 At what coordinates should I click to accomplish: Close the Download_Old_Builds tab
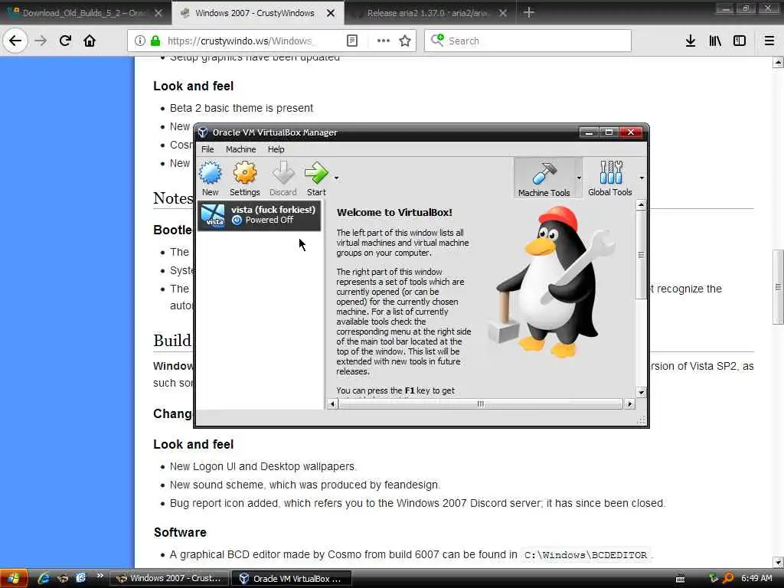[x=158, y=13]
